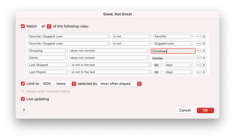Toggle the Limit to checkbox
Viewport: 235px width, 139px height.
23,84
